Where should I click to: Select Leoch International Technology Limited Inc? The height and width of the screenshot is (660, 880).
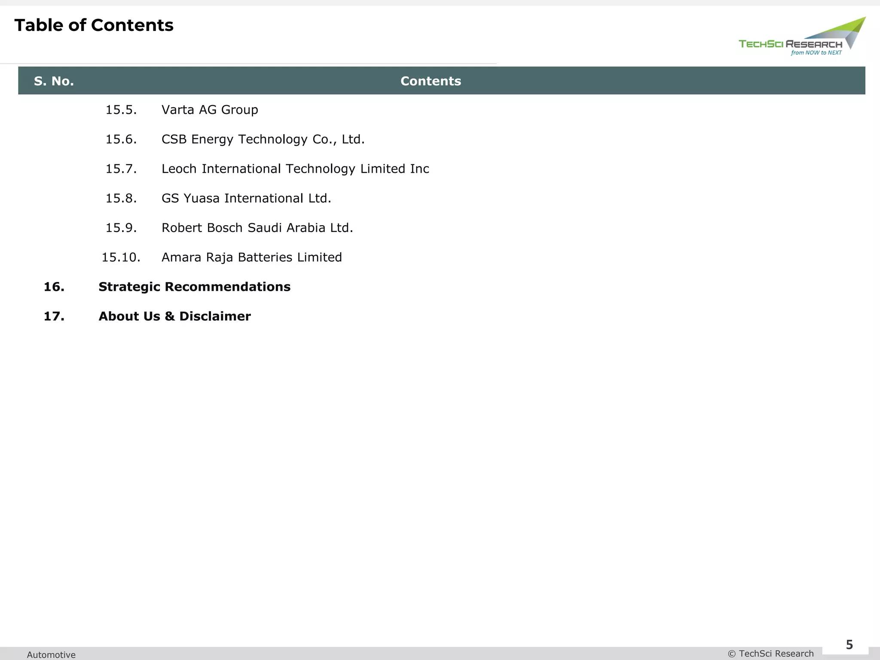(x=295, y=169)
